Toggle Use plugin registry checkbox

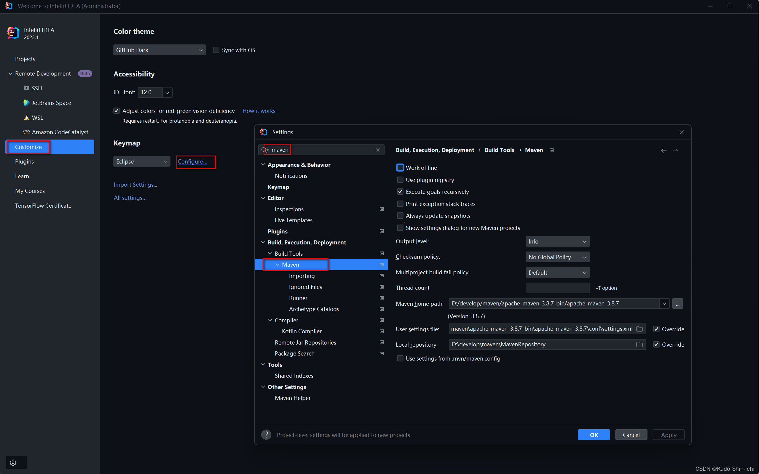pyautogui.click(x=400, y=180)
